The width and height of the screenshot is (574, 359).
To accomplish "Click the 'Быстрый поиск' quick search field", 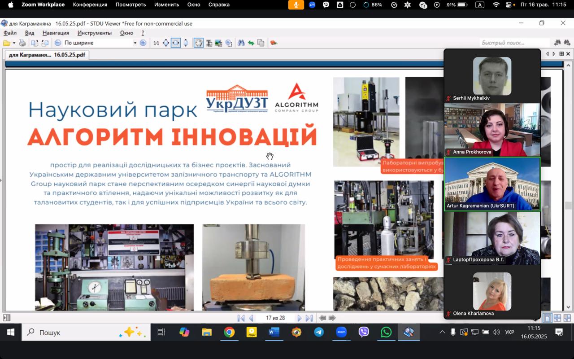I will pos(514,43).
